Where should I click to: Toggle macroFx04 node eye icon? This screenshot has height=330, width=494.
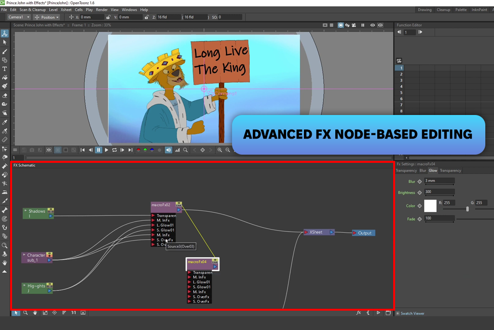[x=215, y=261]
